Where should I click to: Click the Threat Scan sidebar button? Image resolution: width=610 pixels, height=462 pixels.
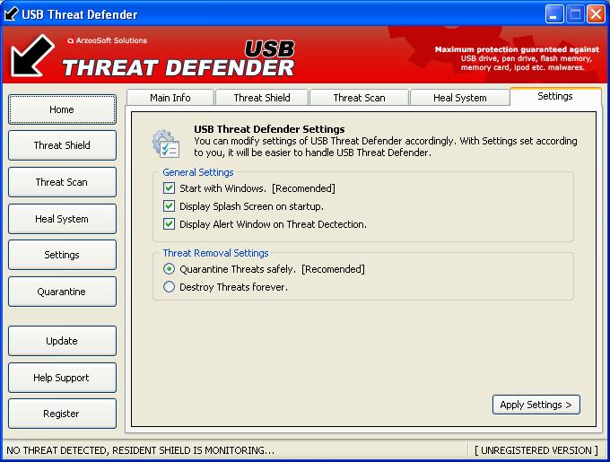62,182
